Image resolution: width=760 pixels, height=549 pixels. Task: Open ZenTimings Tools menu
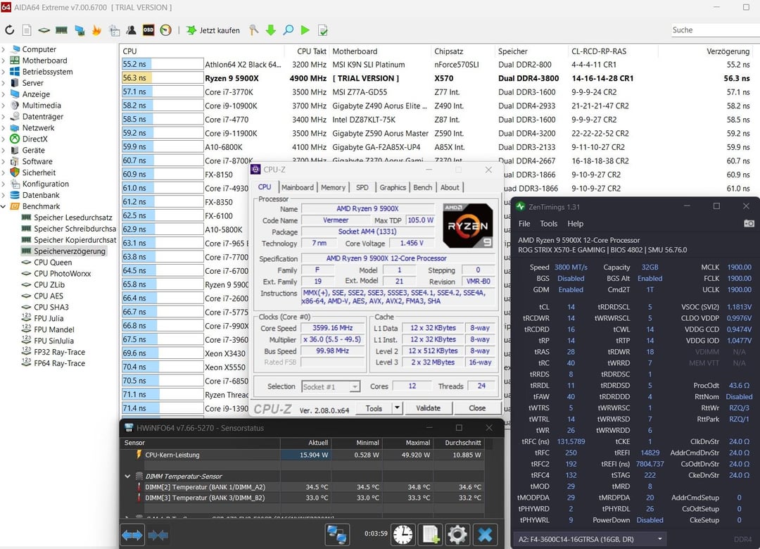click(x=549, y=224)
